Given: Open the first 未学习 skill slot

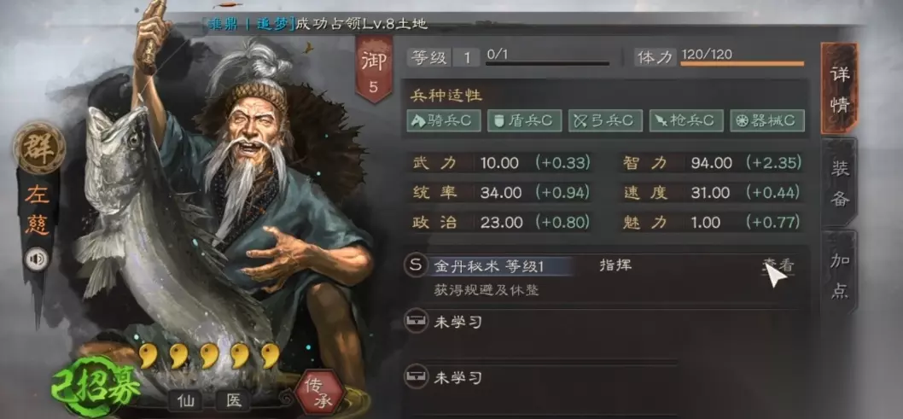Looking at the screenshot, I should pyautogui.click(x=604, y=323).
